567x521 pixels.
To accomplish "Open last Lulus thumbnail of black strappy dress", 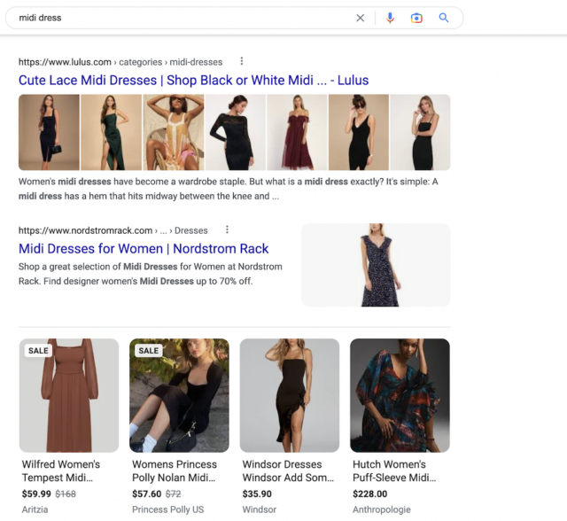I will coord(420,132).
